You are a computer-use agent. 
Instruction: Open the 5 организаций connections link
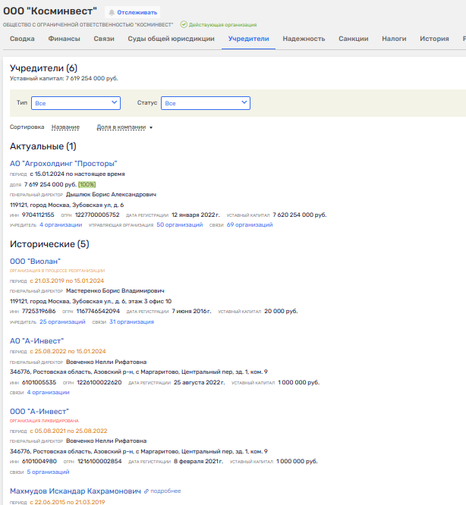48,472
